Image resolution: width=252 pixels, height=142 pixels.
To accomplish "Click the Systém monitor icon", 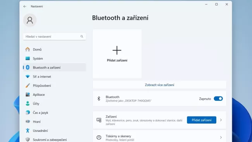I will [x=28, y=58].
